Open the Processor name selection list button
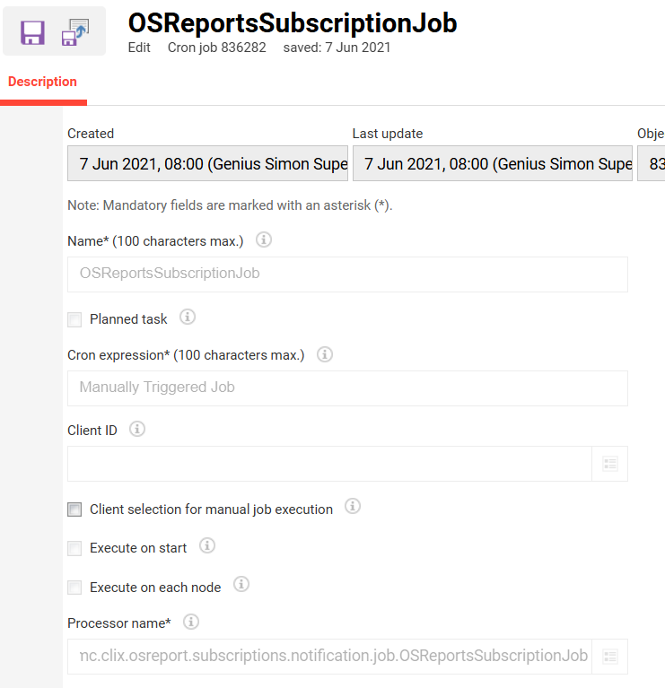 point(610,657)
